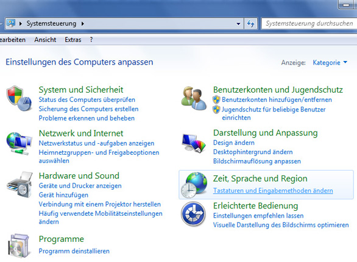Click Design ändern link
Viewport: 357px width, 262px height.
pos(233,143)
